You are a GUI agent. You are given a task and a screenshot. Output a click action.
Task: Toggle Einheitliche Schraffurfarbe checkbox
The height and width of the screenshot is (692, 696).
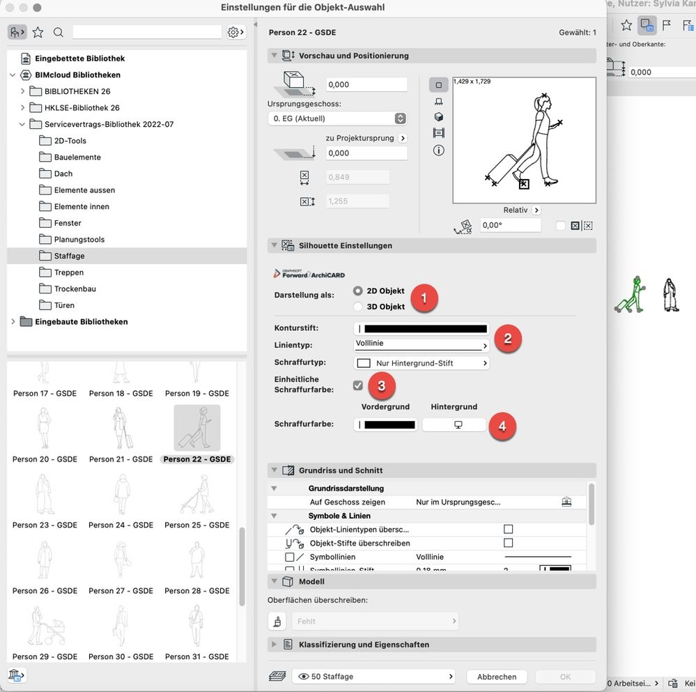point(358,385)
